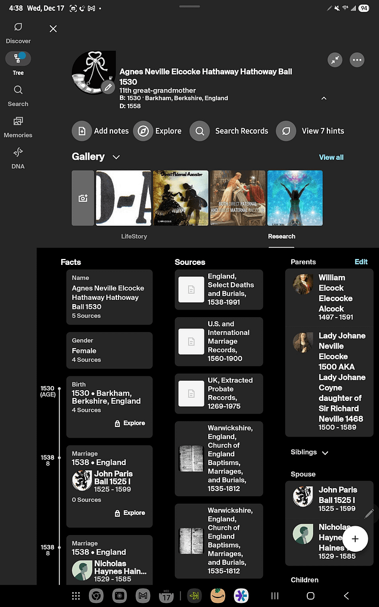The image size is (379, 607).
Task: Open U.S. and International Marriage Records source
Action: (x=219, y=342)
